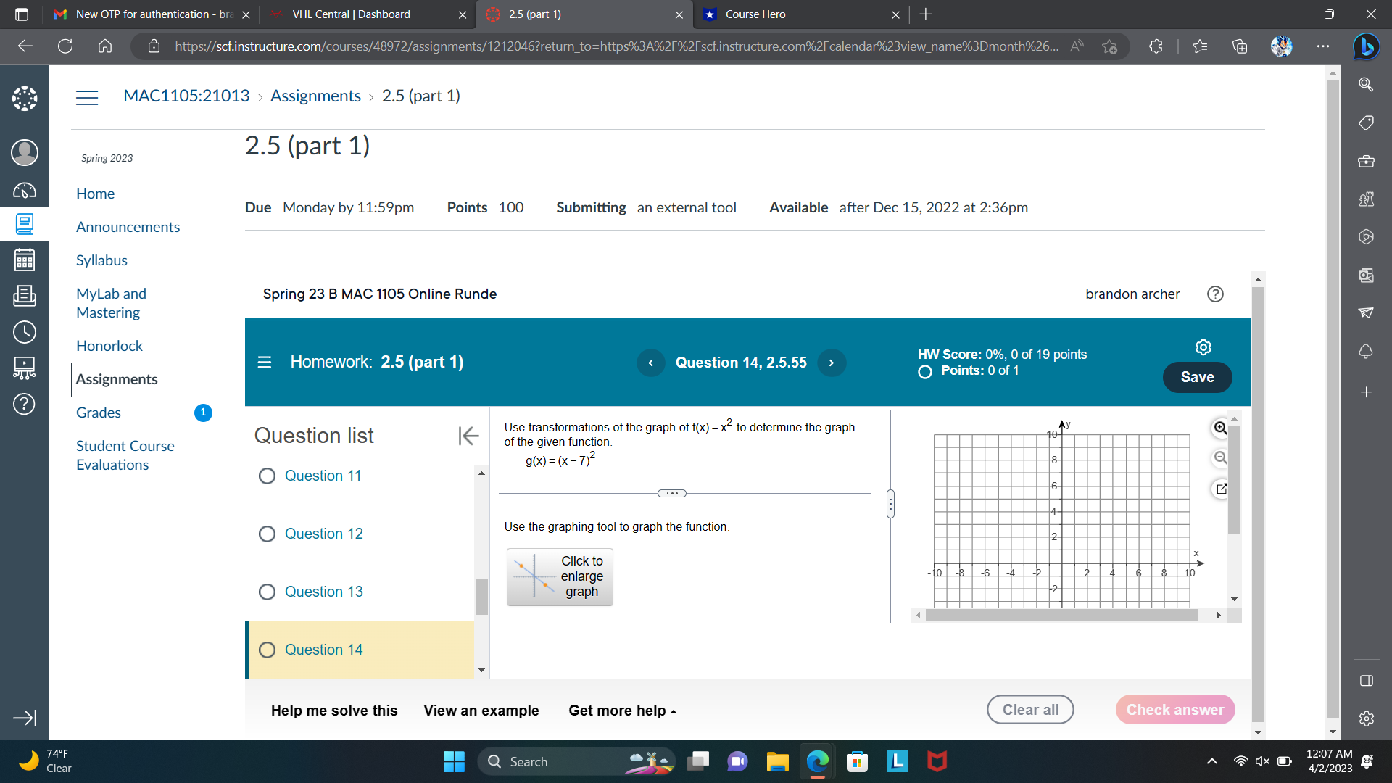Open the graph in a larger window
The width and height of the screenshot is (1392, 783).
tap(1221, 489)
